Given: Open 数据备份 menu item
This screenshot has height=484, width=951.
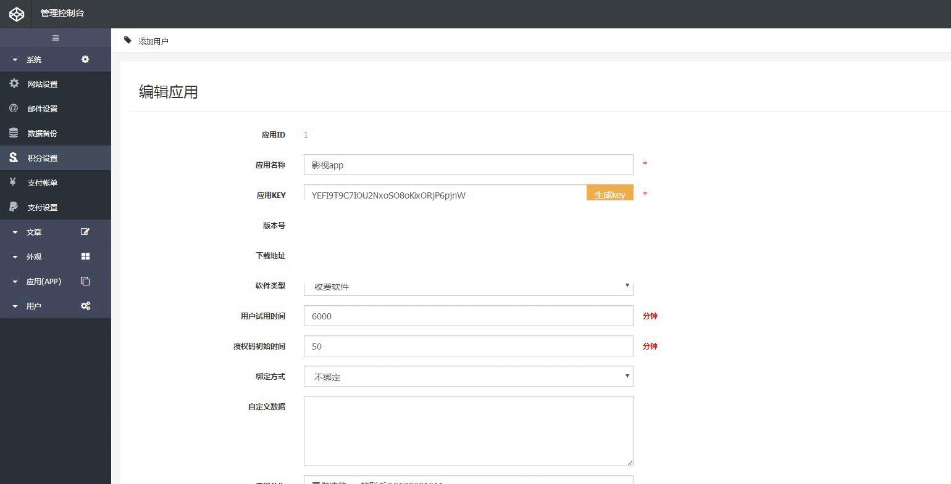Looking at the screenshot, I should click(x=56, y=133).
